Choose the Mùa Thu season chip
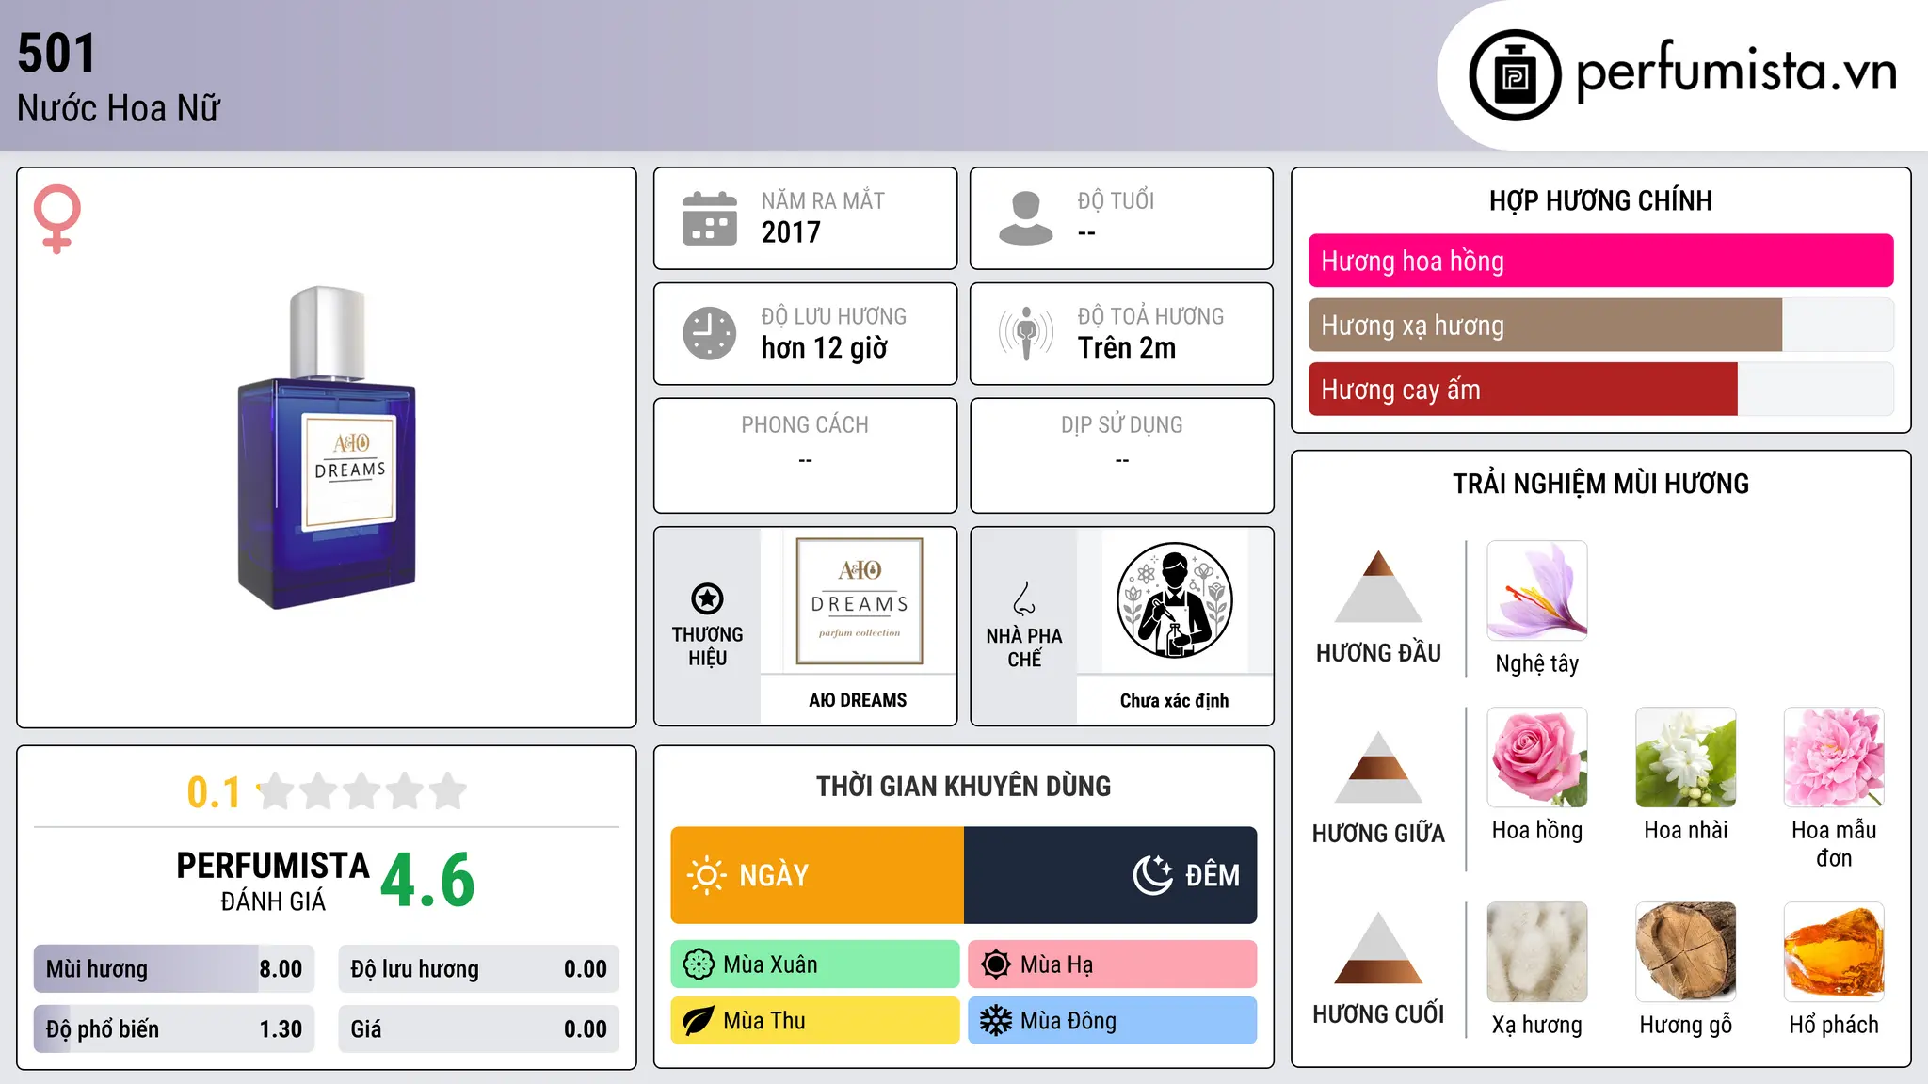The image size is (1928, 1084). [815, 1021]
